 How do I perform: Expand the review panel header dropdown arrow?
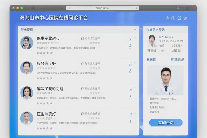pyautogui.click(x=135, y=29)
